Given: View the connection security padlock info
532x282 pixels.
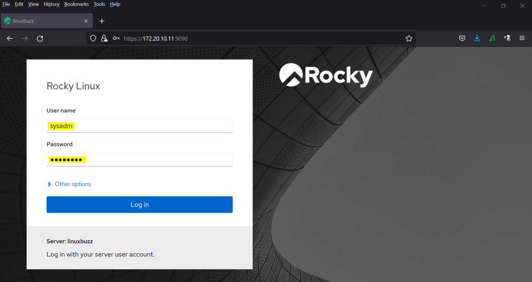Looking at the screenshot, I should click(x=104, y=38).
